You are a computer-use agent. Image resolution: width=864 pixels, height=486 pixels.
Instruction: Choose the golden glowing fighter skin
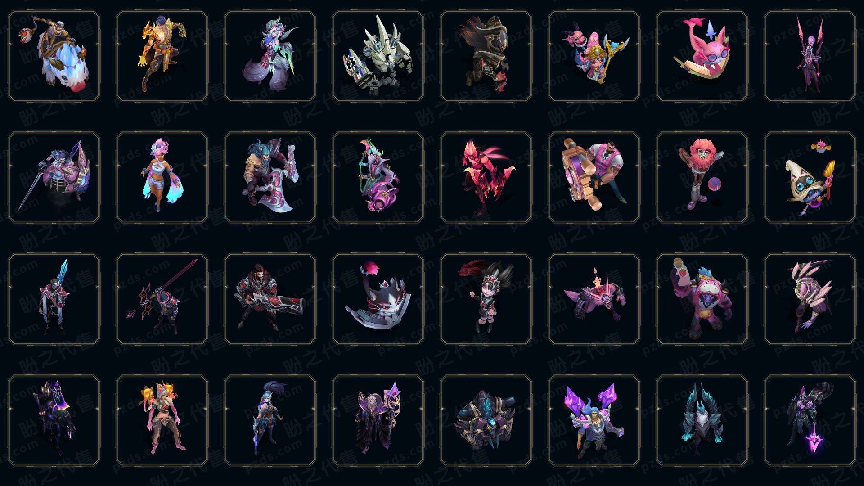162,56
